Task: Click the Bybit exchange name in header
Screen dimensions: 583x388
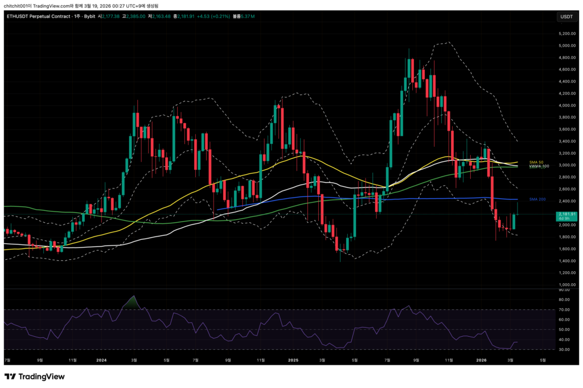Action: click(90, 17)
